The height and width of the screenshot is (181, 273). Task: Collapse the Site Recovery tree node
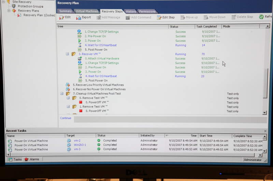3,2
